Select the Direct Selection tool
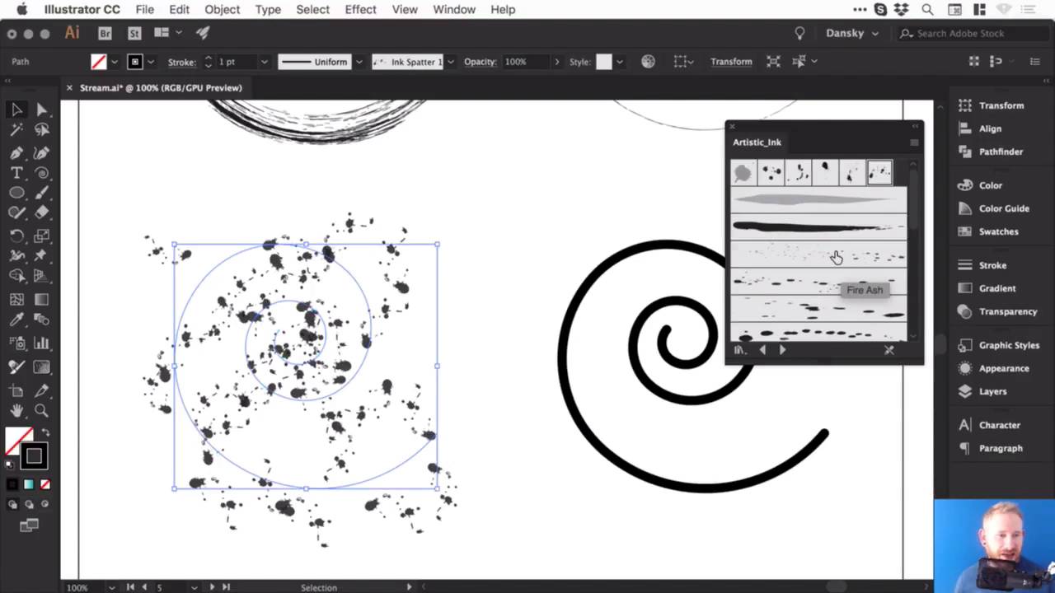Viewport: 1055px width, 593px height. (41, 110)
